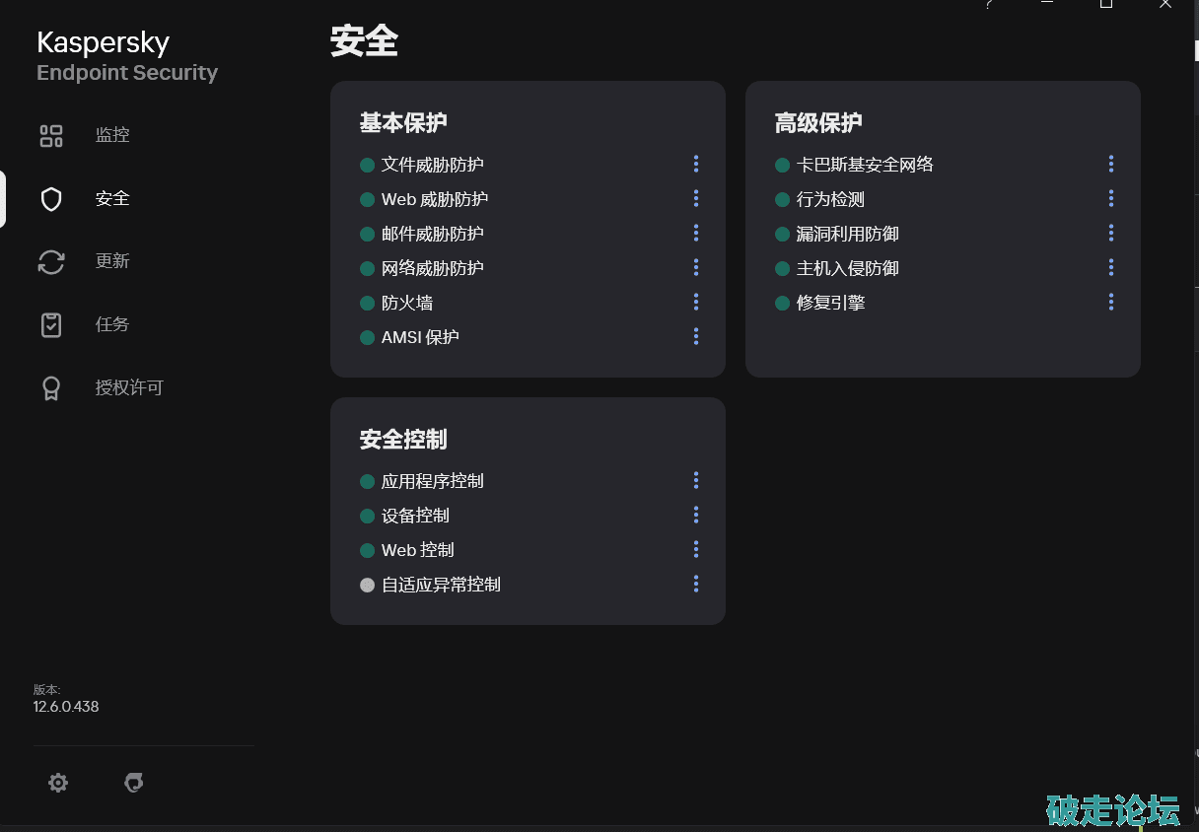Click the help question mark icon
Viewport: 1199px width, 832px height.
point(989,5)
